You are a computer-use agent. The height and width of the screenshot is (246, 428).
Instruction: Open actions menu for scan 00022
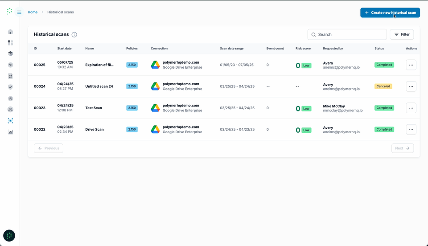411,130
